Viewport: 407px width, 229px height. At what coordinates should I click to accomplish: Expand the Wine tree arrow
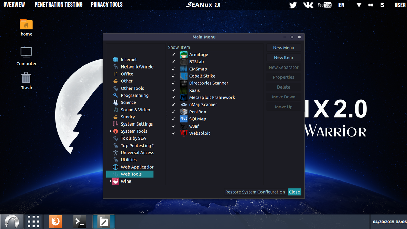pos(110,182)
